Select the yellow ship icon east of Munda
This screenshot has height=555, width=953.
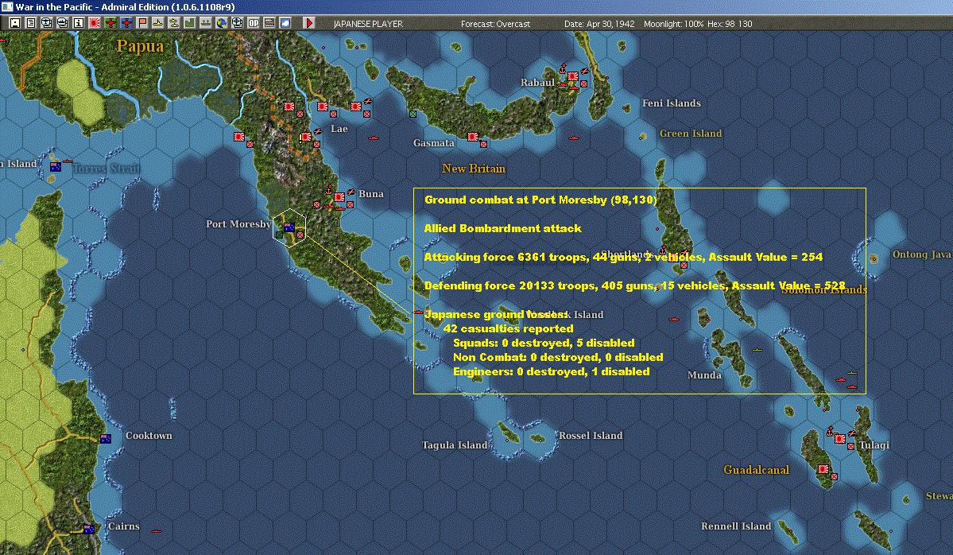click(x=757, y=350)
